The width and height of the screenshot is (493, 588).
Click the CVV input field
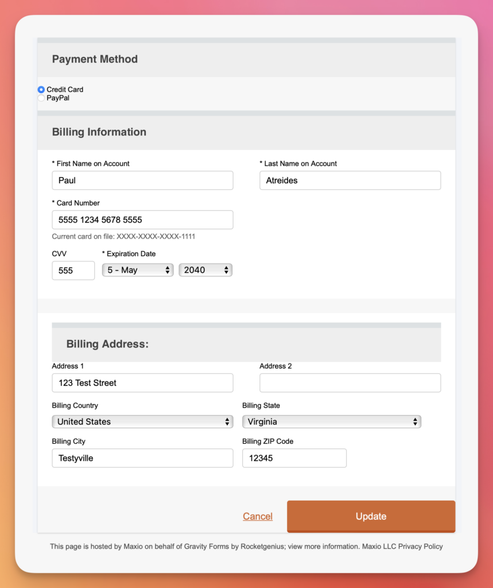coord(73,270)
